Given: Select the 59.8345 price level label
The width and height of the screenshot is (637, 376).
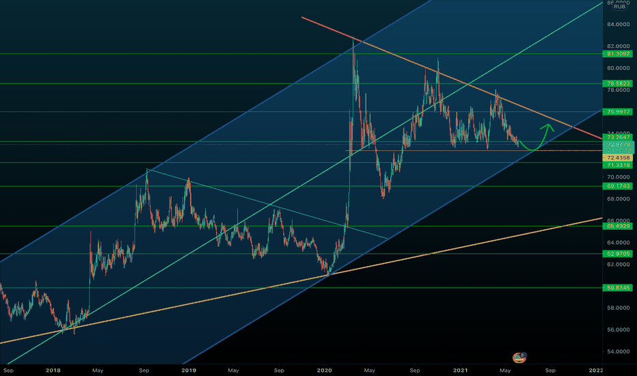Looking at the screenshot, I should (x=618, y=288).
